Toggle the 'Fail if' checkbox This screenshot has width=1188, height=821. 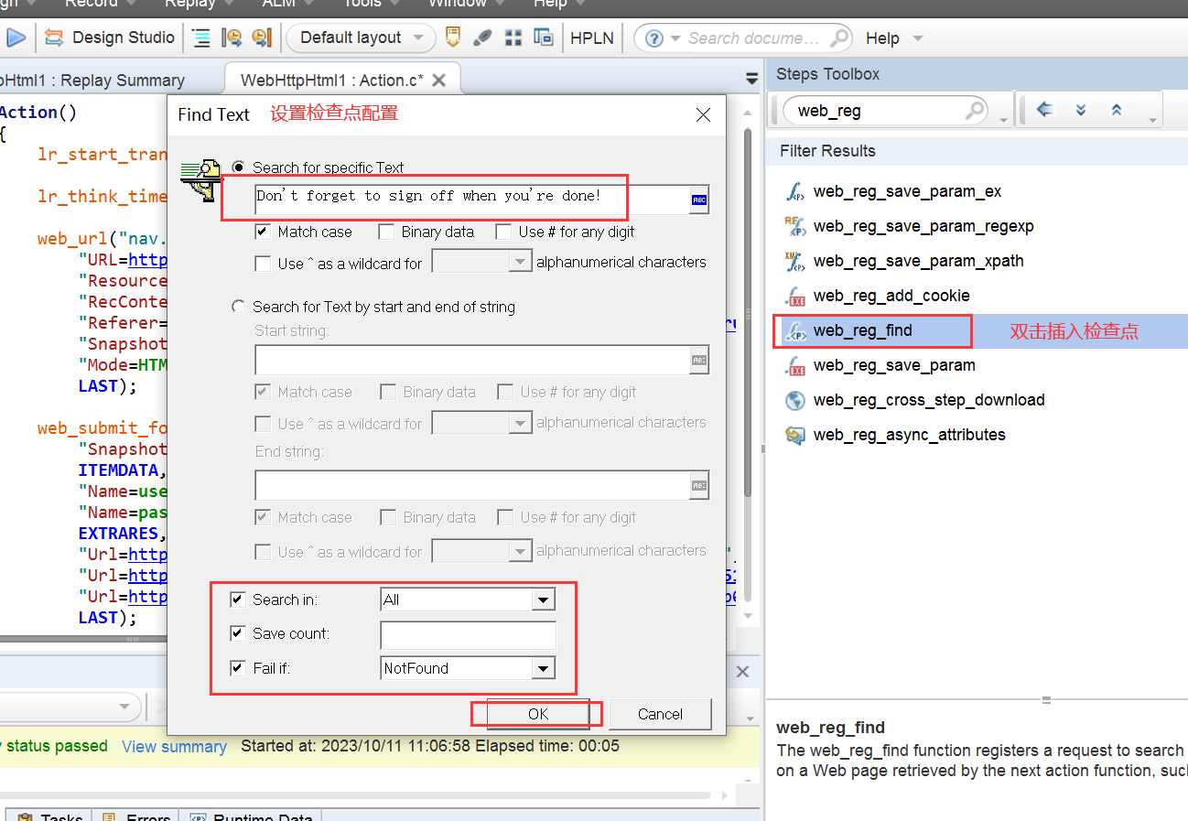238,668
